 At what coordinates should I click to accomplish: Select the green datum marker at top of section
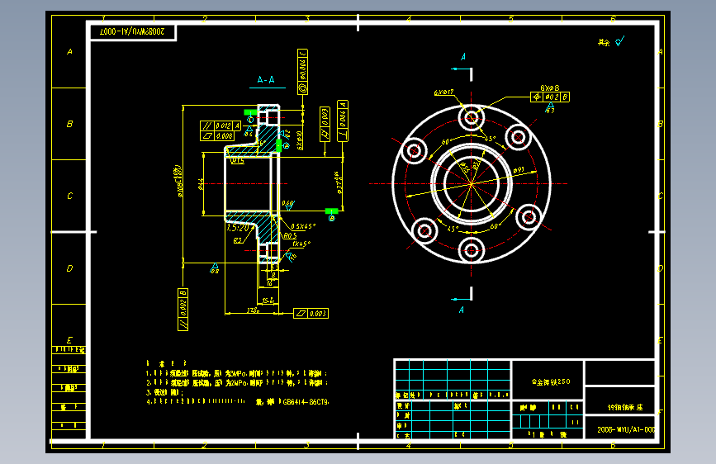[250, 112]
